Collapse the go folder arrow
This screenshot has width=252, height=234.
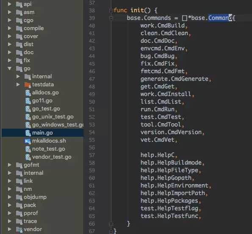[9, 69]
